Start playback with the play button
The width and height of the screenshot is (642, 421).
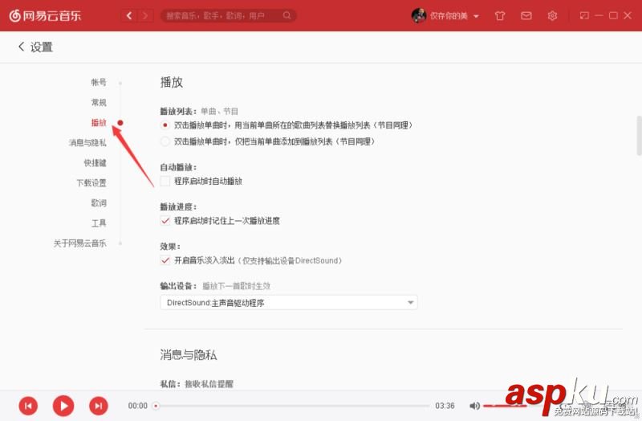63,406
